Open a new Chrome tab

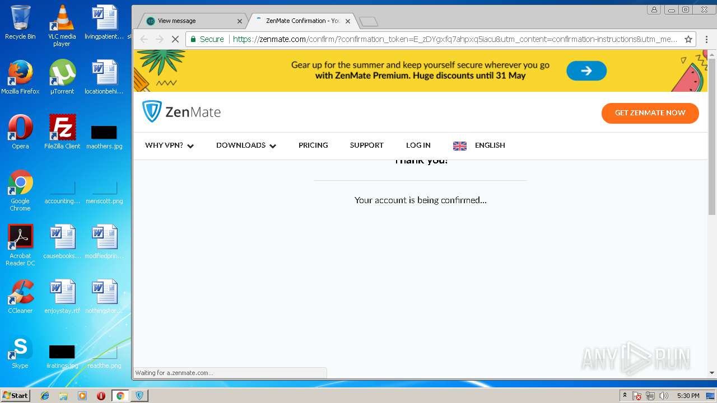click(x=368, y=22)
